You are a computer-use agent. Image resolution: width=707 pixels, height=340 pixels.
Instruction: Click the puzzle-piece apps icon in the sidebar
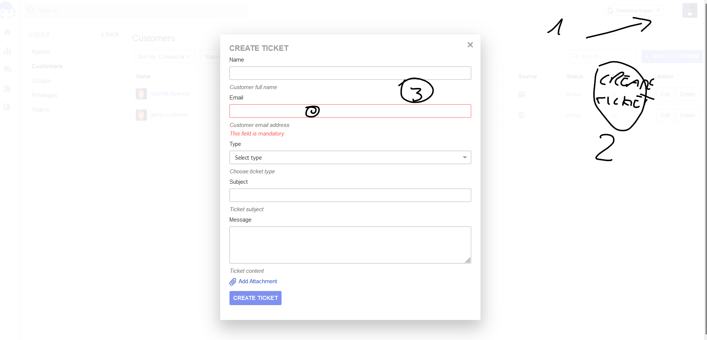coord(7,88)
